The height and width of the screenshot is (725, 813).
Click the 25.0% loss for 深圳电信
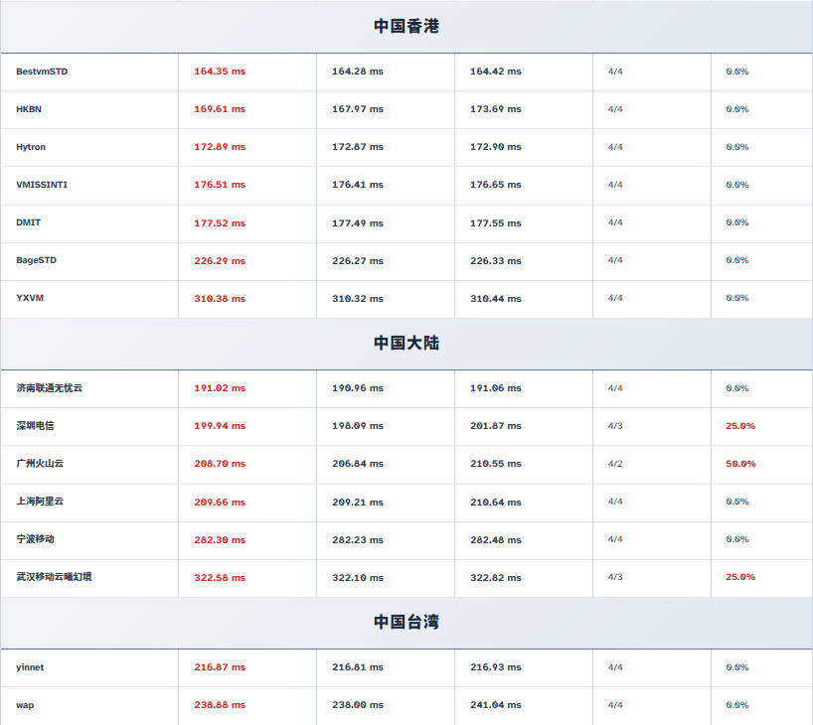click(x=740, y=426)
